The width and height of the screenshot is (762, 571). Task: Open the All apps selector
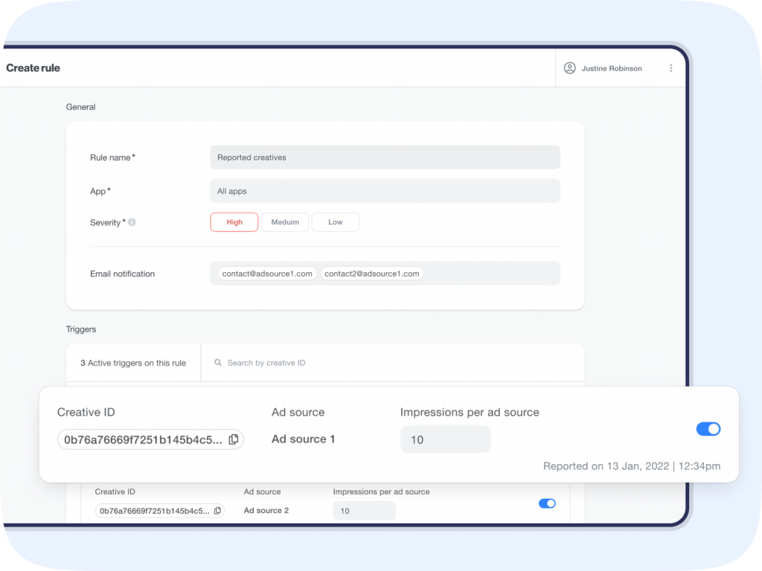[x=385, y=190]
